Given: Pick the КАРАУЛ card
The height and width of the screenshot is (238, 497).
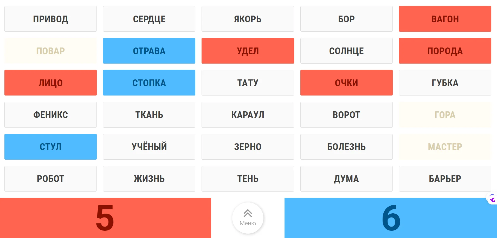Looking at the screenshot, I should 248,115.
